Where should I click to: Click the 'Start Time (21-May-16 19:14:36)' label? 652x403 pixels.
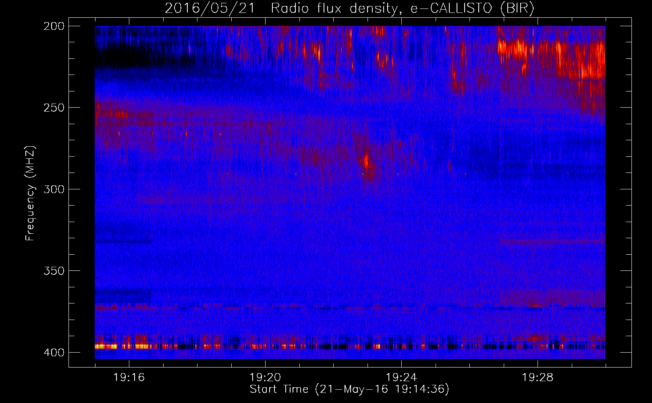tap(349, 389)
